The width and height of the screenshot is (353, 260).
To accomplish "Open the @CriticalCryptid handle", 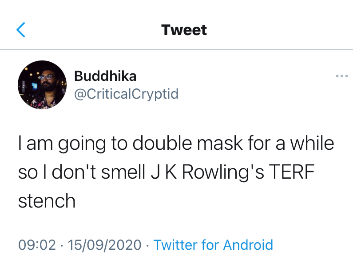I will coord(126,94).
